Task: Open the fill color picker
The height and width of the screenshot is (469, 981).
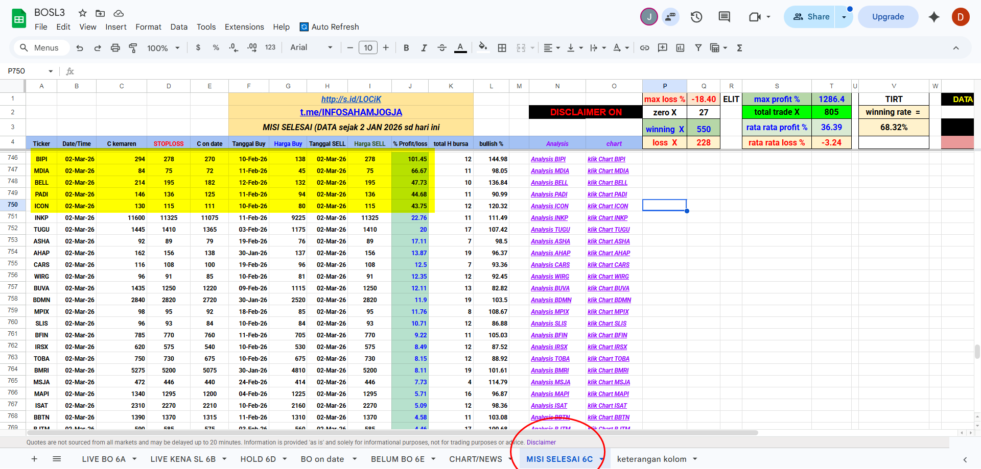Action: point(483,48)
